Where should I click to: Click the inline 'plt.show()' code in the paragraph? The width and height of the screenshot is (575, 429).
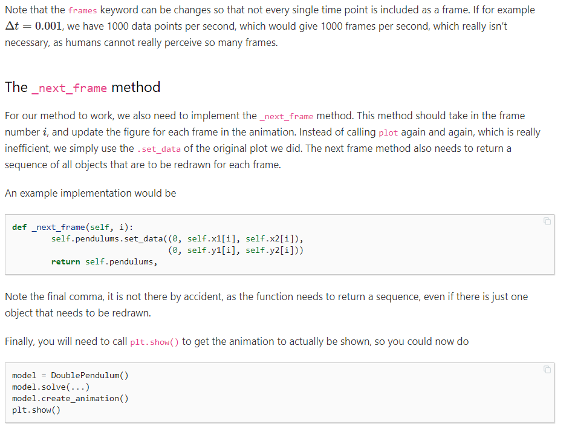(x=154, y=342)
